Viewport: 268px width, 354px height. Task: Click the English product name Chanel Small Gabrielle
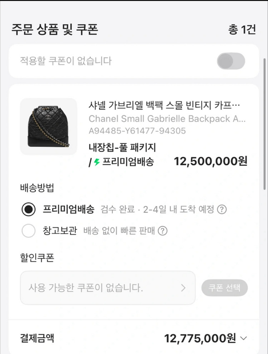tap(167, 119)
